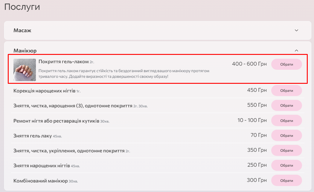Screen dimensions: 314x192
Task: Select the Зняття гель лаку service name
Action: click(33, 136)
